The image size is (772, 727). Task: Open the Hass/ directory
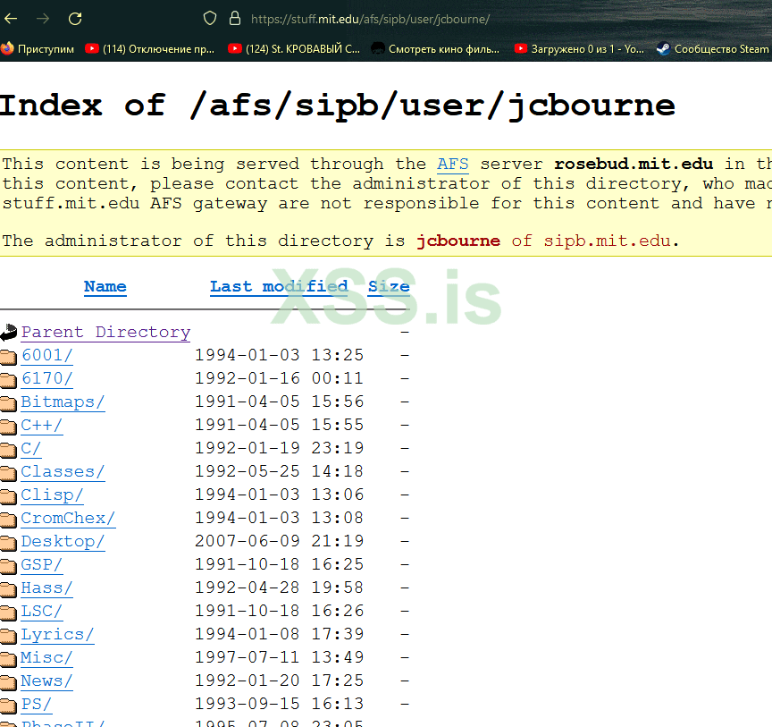coord(46,588)
